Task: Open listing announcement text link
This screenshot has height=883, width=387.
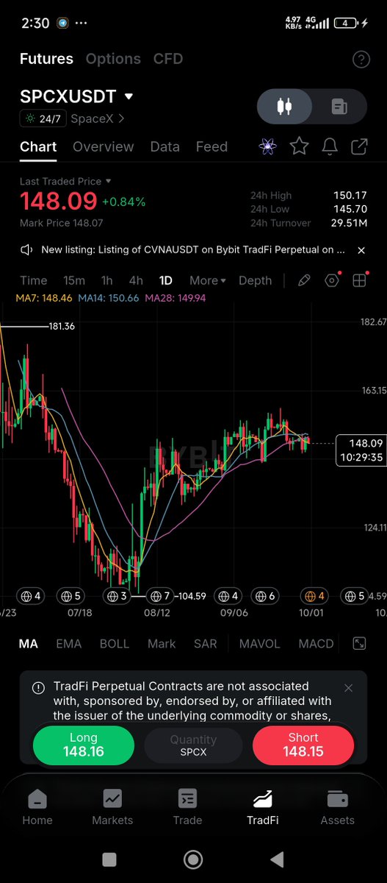Action: click(193, 250)
